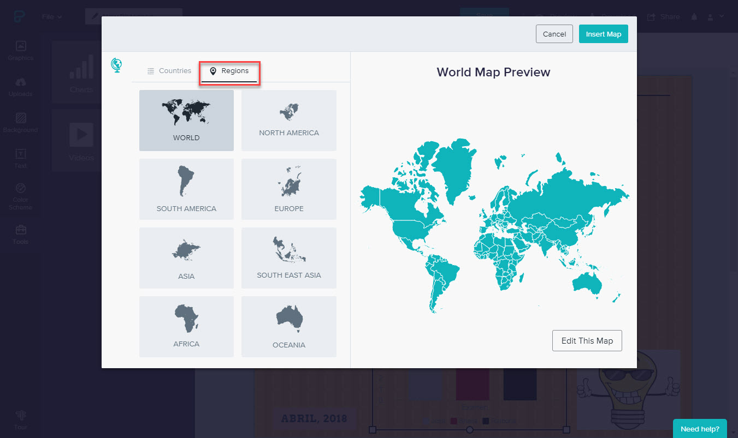The image size is (738, 438).
Task: Open the Color Scheme panel
Action: pyautogui.click(x=20, y=196)
